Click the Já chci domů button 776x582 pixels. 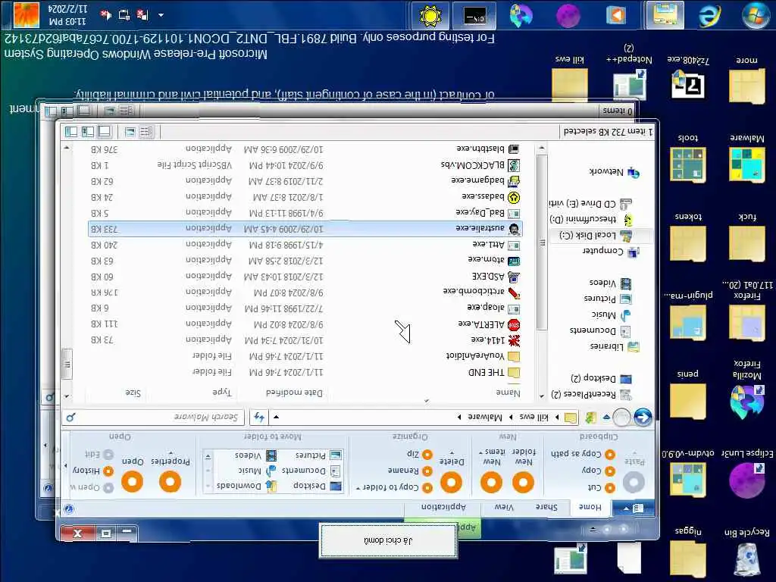coord(388,541)
